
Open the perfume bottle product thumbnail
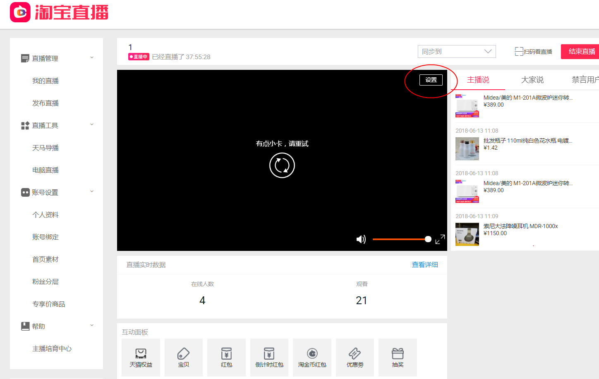[467, 149]
